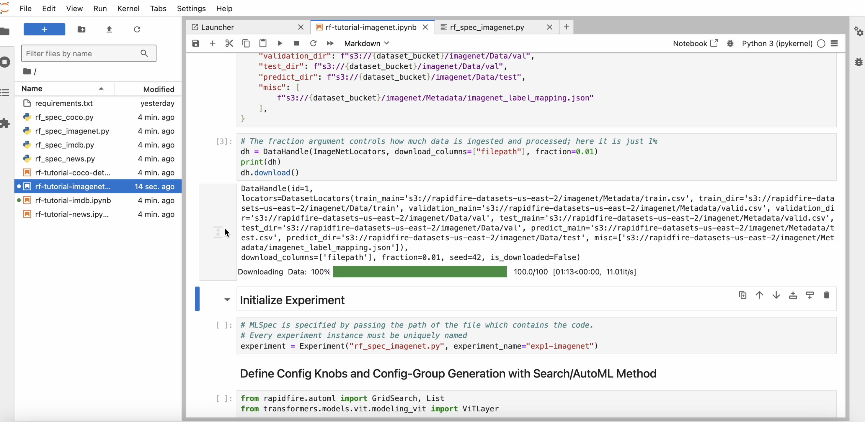This screenshot has height=422, width=865.
Task: Restart the kernel with circular arrow icon
Action: [313, 43]
